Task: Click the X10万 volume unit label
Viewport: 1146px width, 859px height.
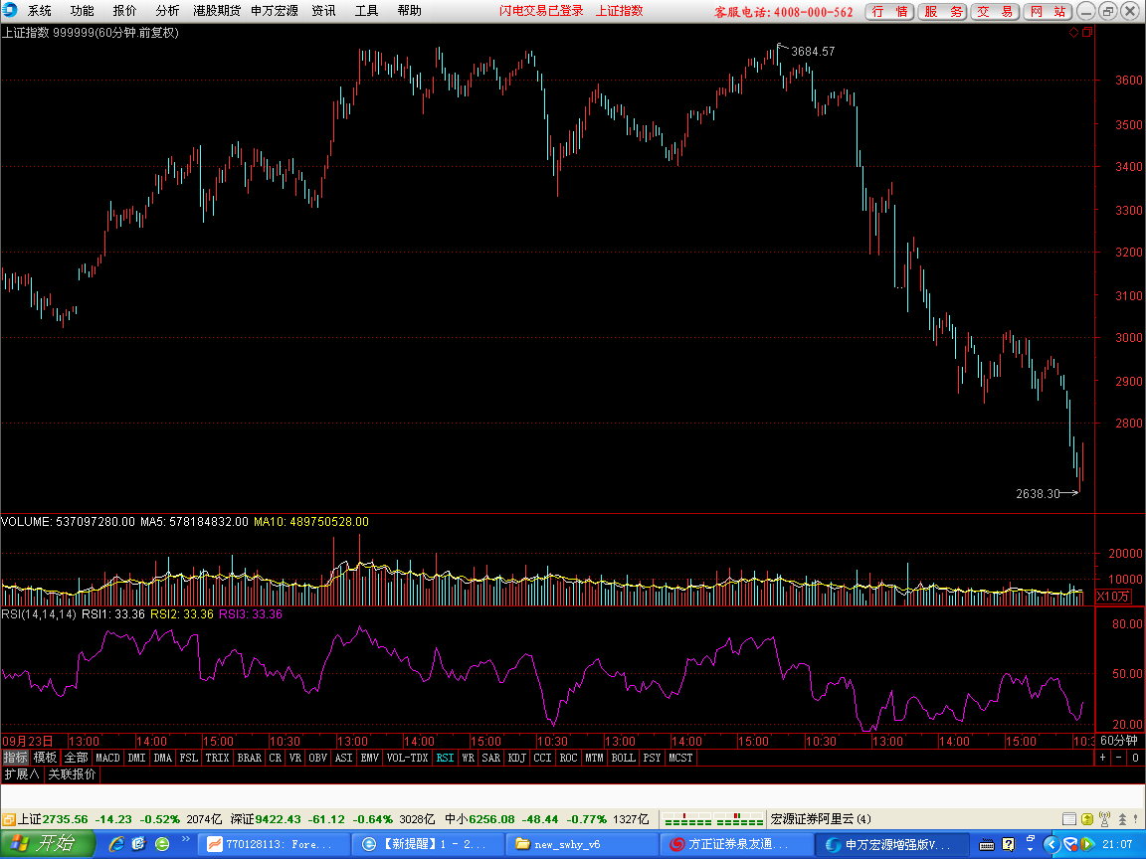Action: [x=1113, y=597]
